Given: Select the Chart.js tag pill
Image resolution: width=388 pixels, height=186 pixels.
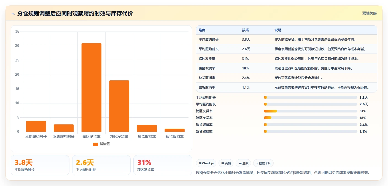Looking at the screenshot, I should [x=206, y=163].
